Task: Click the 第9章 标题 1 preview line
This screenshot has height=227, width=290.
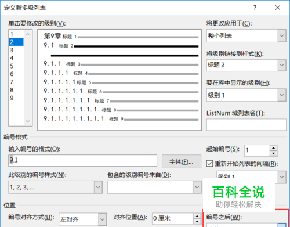Action: point(121,36)
